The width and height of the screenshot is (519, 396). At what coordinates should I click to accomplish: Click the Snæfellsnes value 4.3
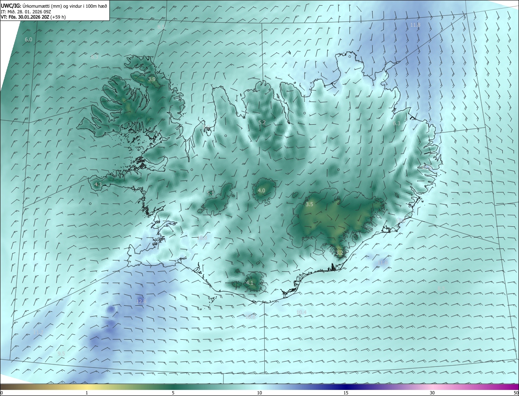(98, 184)
